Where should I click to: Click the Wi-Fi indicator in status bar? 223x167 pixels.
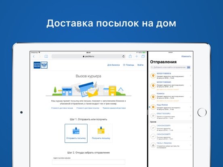39,52
